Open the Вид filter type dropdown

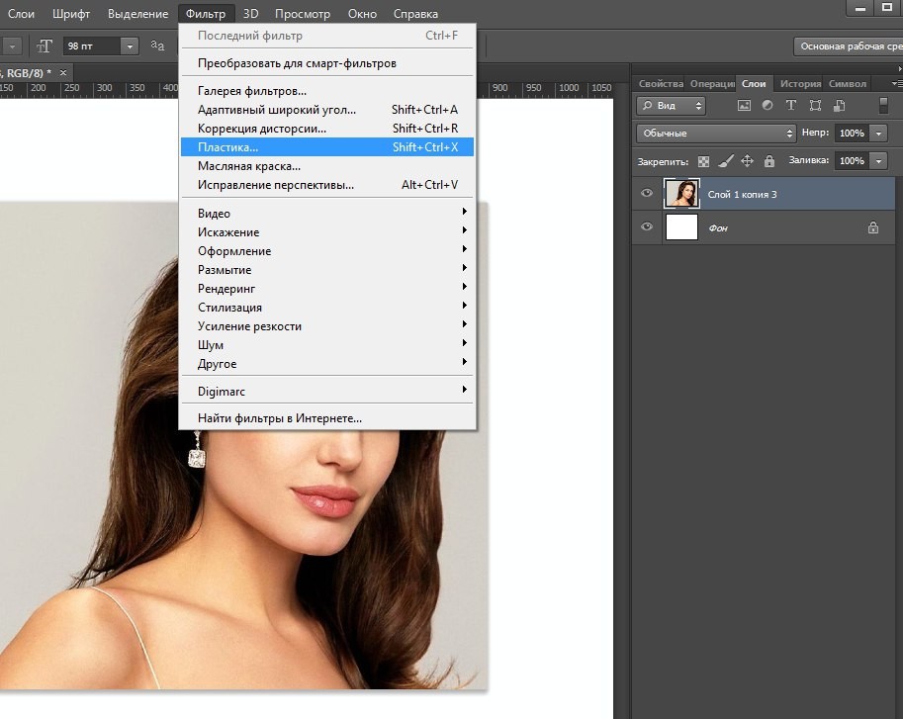tap(671, 106)
